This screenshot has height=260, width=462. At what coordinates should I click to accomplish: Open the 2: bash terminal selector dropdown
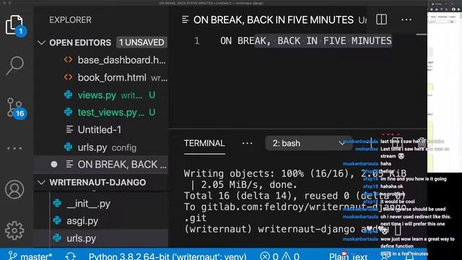[x=308, y=143]
